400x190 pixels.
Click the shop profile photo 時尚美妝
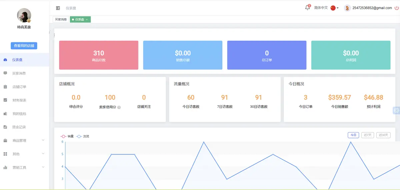pos(24,15)
